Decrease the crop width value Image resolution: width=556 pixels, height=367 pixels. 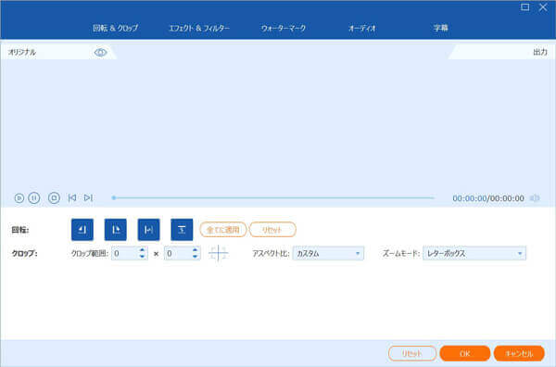point(142,257)
